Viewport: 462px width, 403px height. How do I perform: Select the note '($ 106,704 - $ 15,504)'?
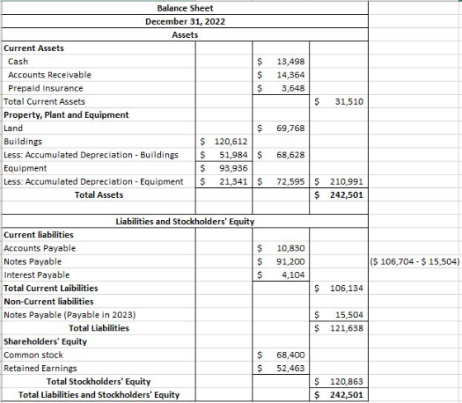coord(414,261)
